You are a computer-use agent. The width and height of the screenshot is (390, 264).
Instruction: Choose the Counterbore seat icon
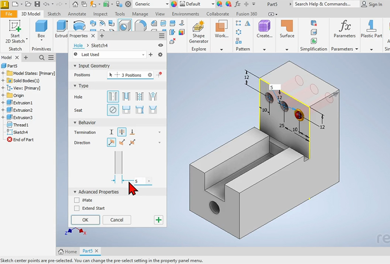[x=126, y=110]
